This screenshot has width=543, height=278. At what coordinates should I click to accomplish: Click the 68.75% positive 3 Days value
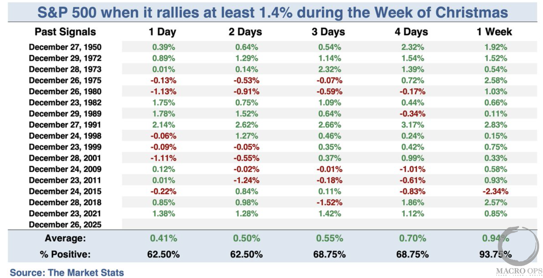(x=329, y=254)
